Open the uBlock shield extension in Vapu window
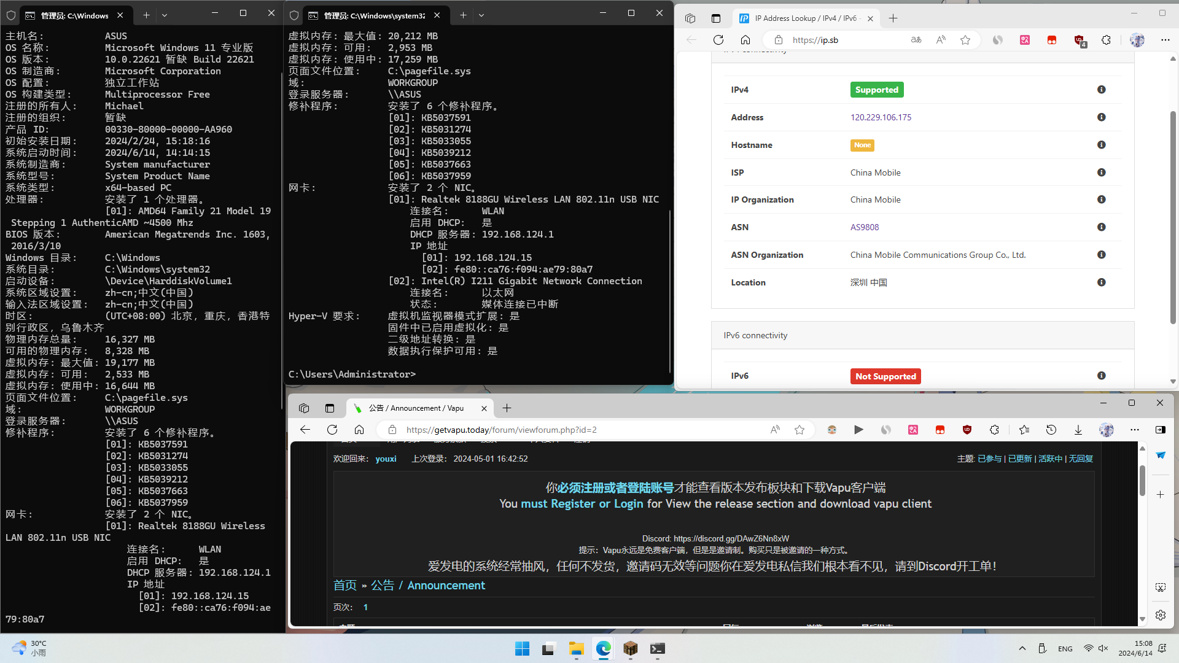Viewport: 1179px width, 663px height. (967, 430)
